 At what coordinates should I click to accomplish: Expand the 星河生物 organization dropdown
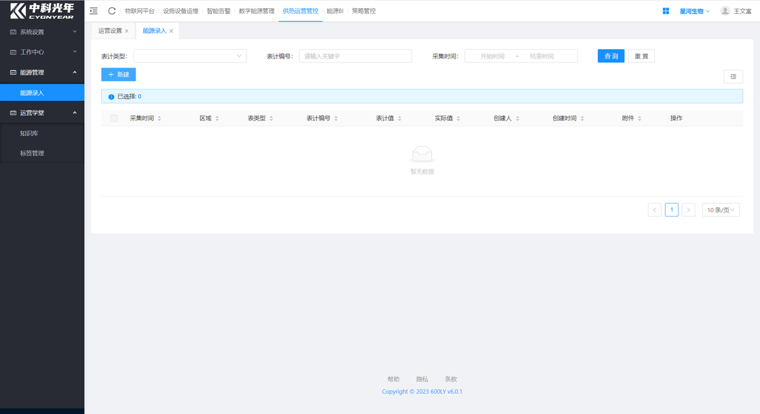(694, 11)
